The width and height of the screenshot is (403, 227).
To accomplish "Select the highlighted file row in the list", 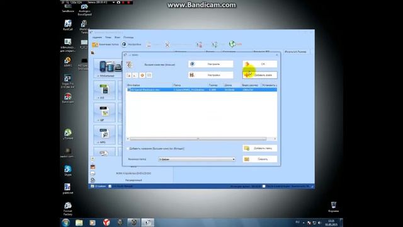I will (x=201, y=90).
